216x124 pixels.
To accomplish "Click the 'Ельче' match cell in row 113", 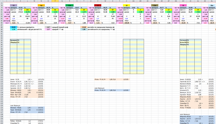I will [14, 81].
